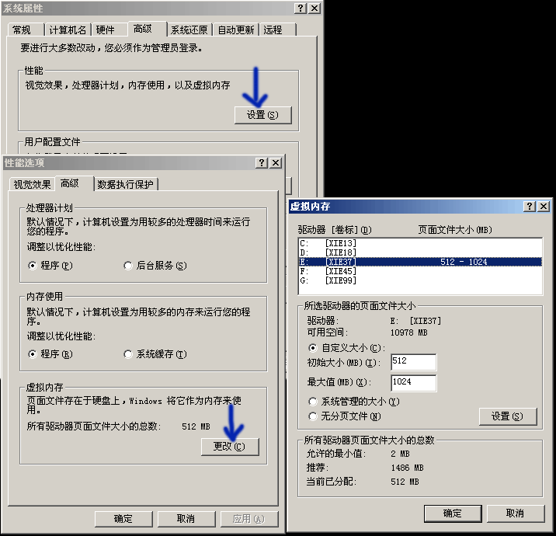Switch to the 视觉效果 tab
The width and height of the screenshot is (556, 536).
(32, 184)
